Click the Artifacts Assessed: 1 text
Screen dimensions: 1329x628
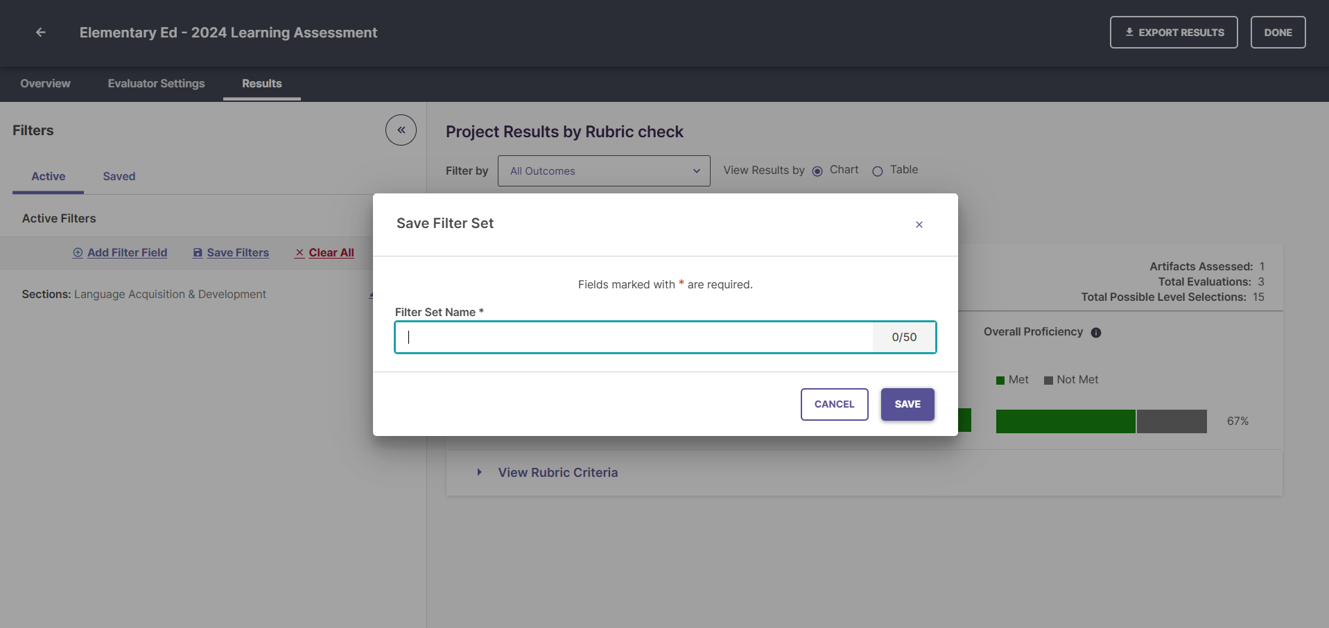[1207, 267]
